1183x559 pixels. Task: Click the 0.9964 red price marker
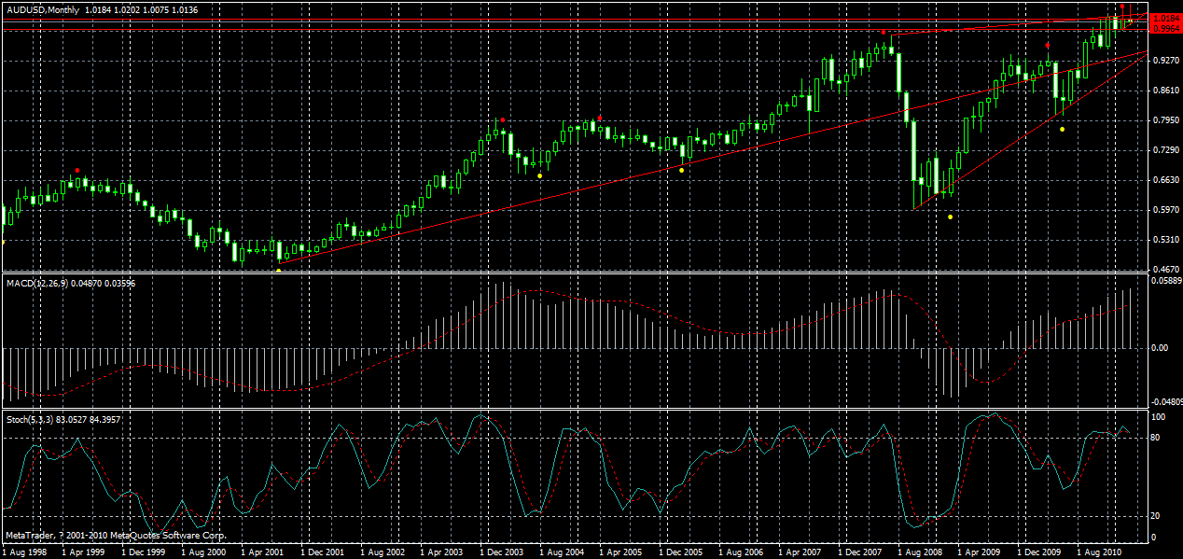pos(1164,28)
